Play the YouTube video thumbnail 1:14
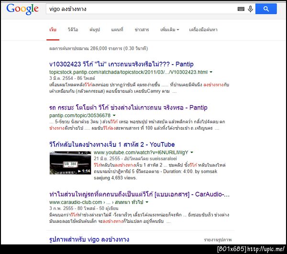The height and width of the screenshot is (254, 287). (70, 163)
